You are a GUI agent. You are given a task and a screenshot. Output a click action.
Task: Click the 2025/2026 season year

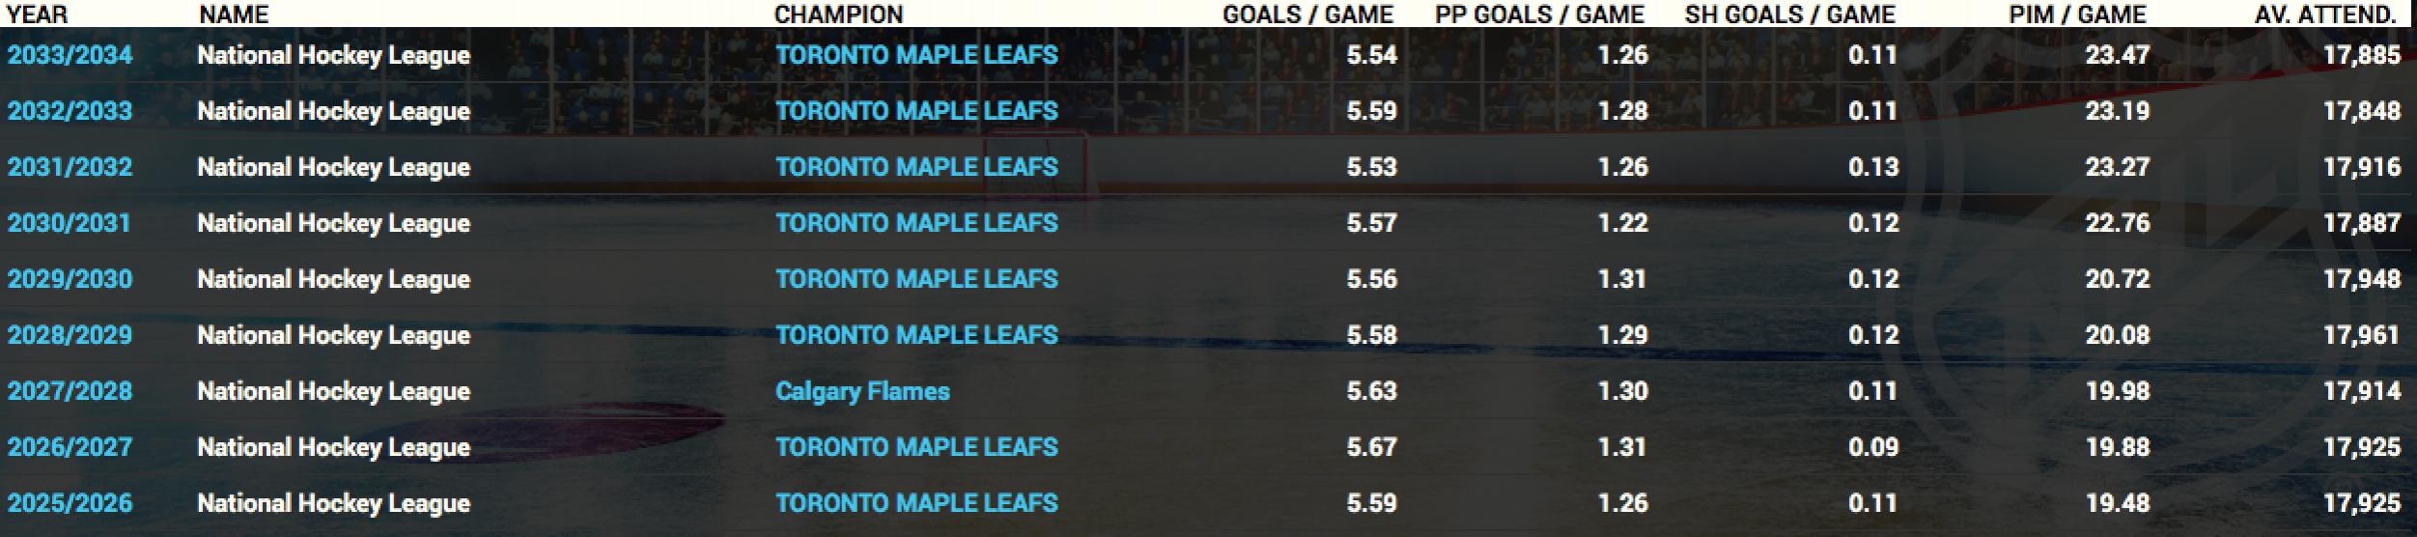coord(70,503)
